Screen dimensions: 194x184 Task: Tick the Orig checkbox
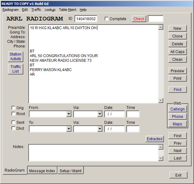tap(13, 108)
